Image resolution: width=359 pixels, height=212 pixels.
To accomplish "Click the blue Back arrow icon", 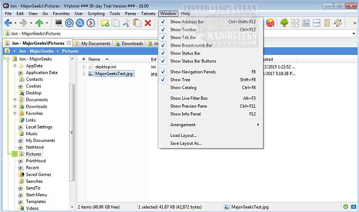I will [x=8, y=23].
